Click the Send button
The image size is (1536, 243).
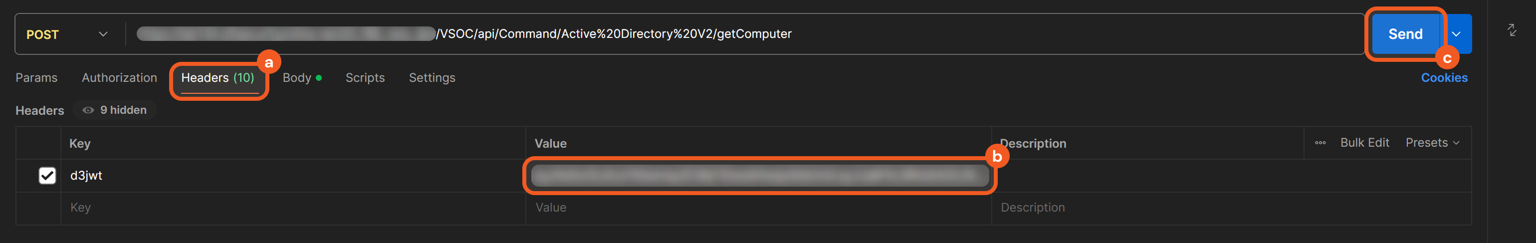[x=1405, y=34]
